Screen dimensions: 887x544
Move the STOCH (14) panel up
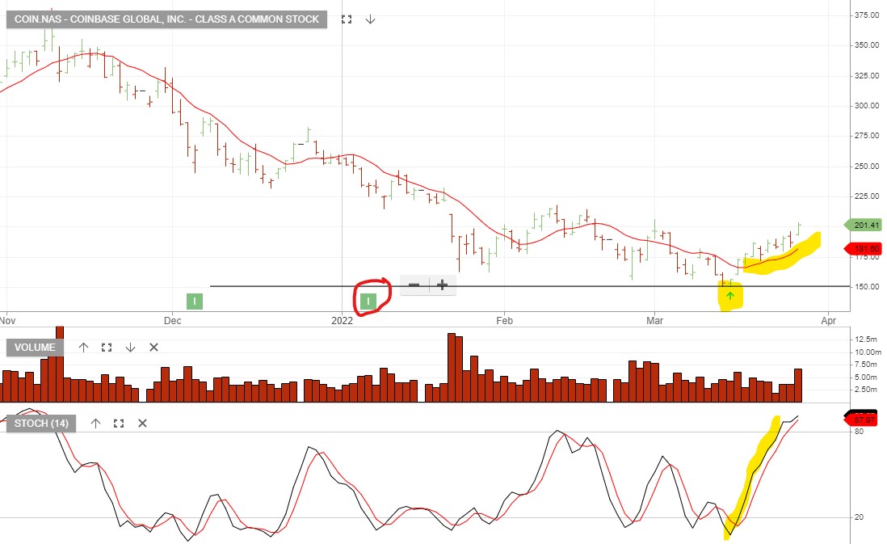point(95,423)
